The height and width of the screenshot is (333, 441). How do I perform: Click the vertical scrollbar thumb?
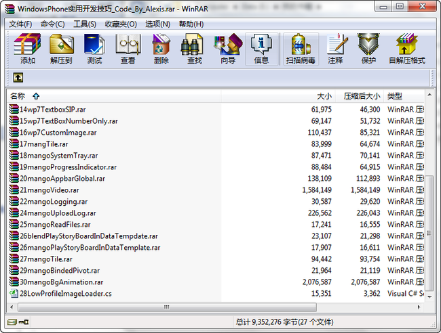[x=429, y=233]
